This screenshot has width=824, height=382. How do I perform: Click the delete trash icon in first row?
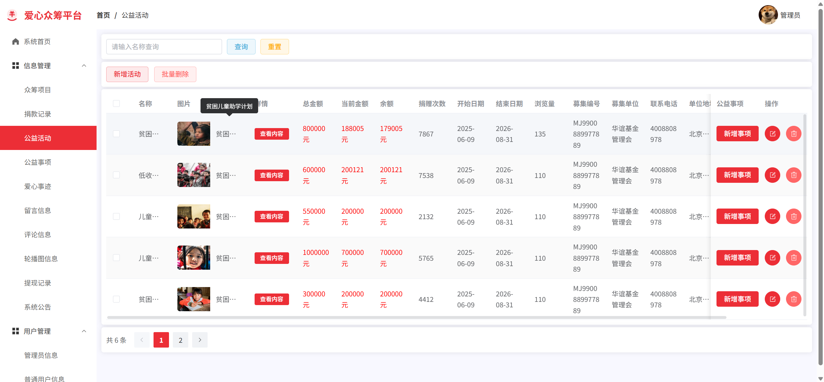(x=793, y=134)
